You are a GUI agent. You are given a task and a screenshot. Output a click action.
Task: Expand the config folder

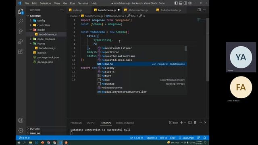click(41, 21)
